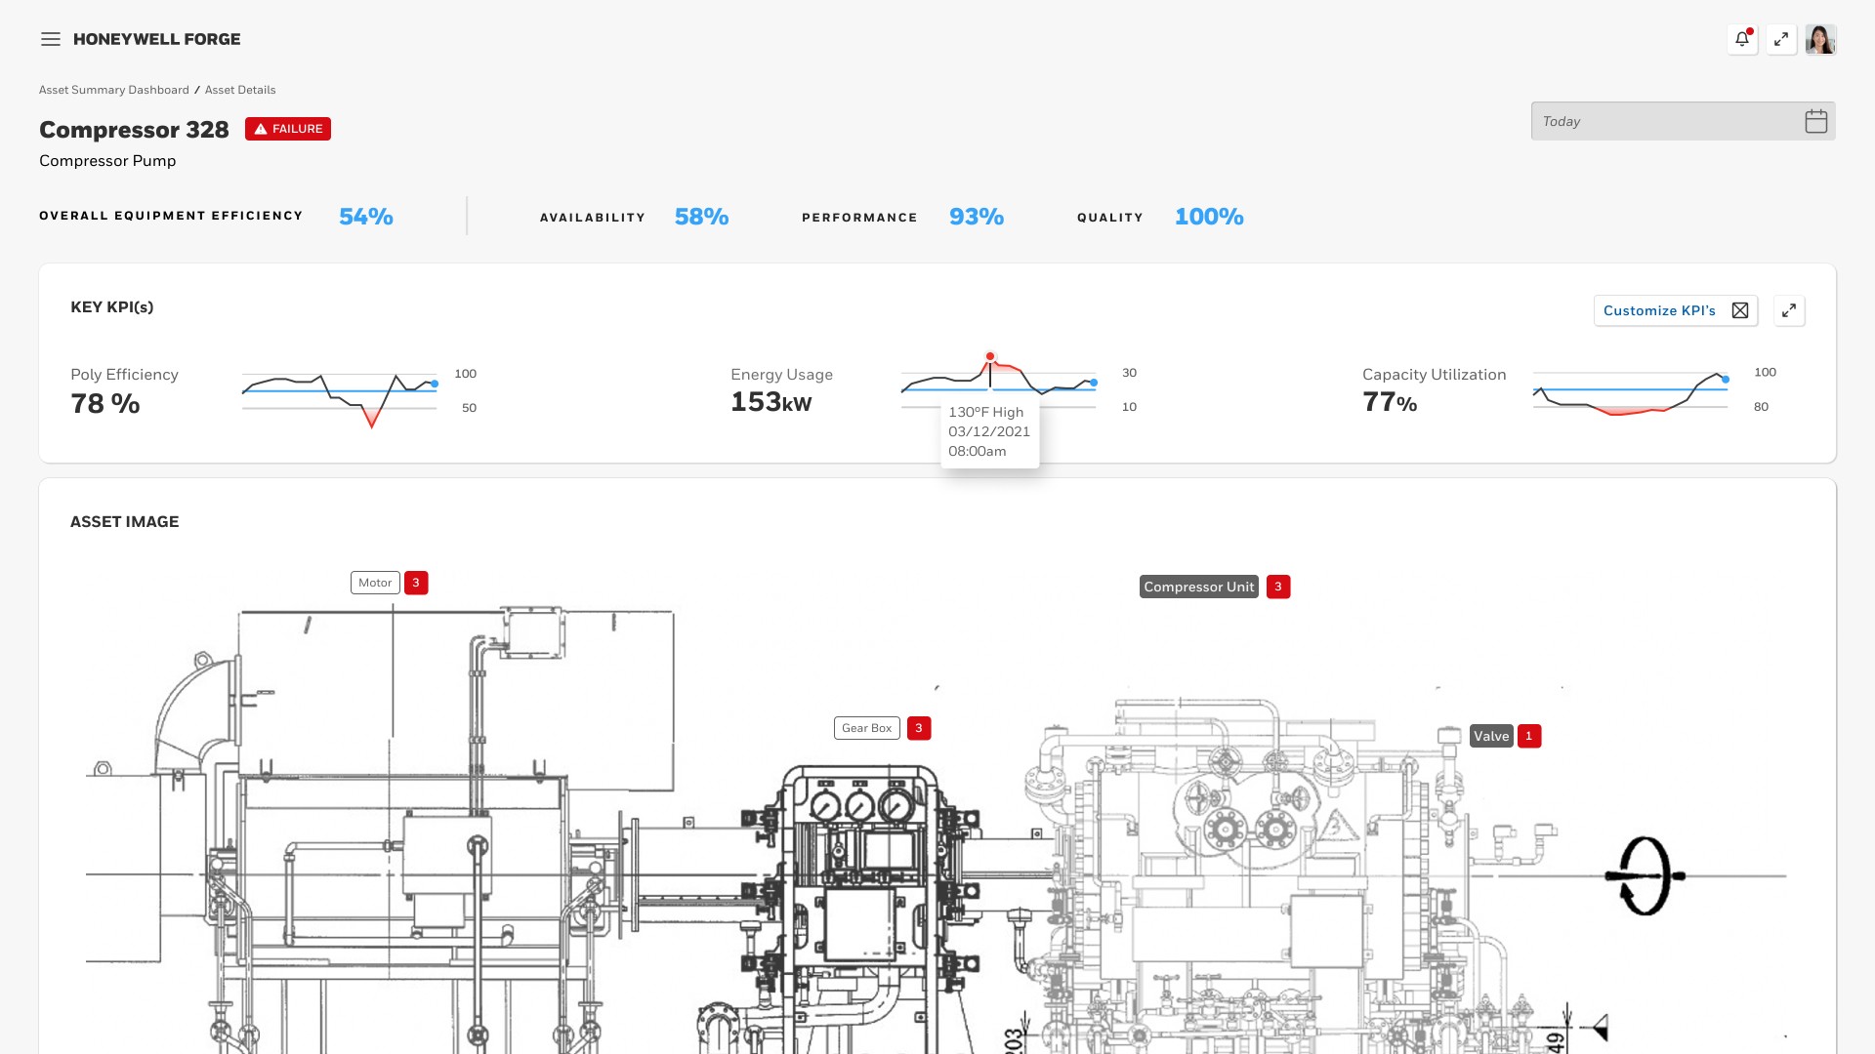Select the Motor label on asset image
Image resolution: width=1875 pixels, height=1054 pixels.
(375, 583)
